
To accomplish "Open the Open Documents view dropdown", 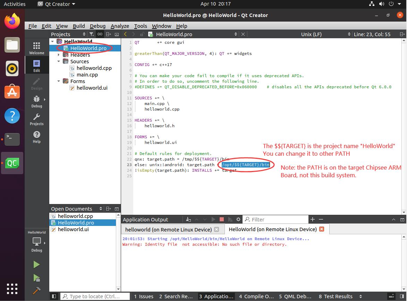I will pyautogui.click(x=77, y=209).
